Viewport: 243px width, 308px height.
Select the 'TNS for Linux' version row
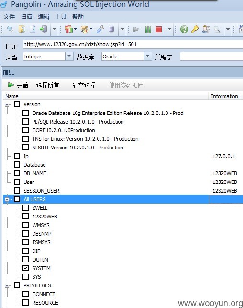coord(85,139)
